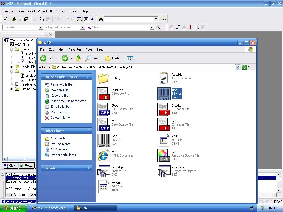The width and height of the screenshot is (283, 212).
Task: Click the Windows Start button
Action: [14, 208]
